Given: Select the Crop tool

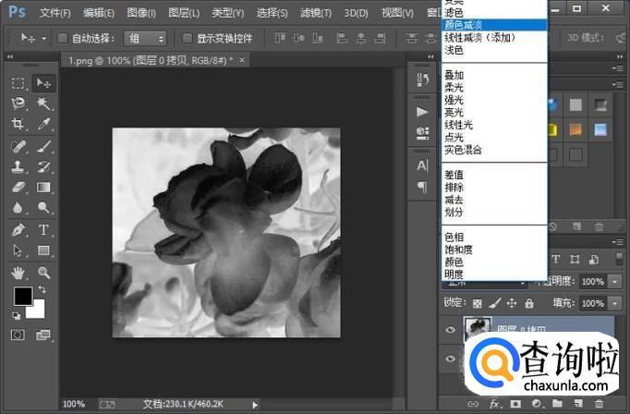Looking at the screenshot, I should (18, 124).
